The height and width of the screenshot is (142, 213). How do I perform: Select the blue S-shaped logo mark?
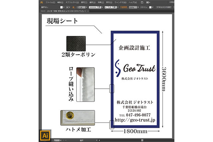[x=118, y=68]
